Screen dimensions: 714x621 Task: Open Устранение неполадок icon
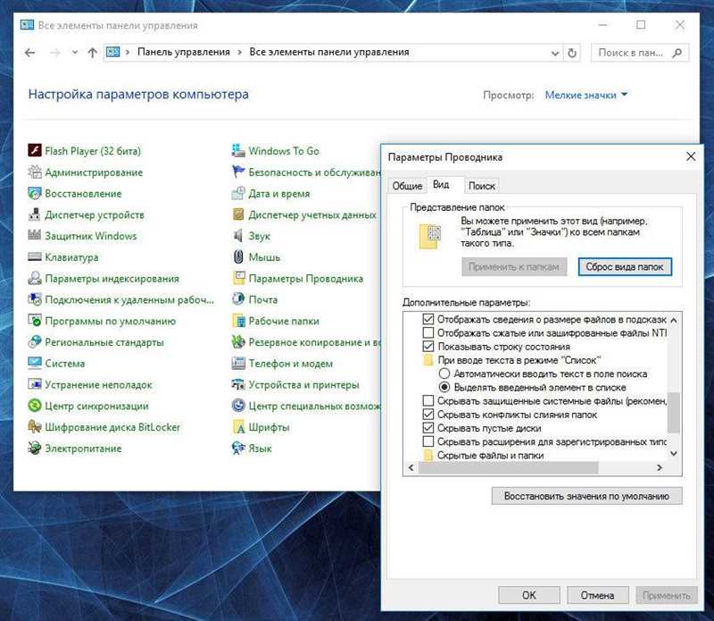click(35, 384)
